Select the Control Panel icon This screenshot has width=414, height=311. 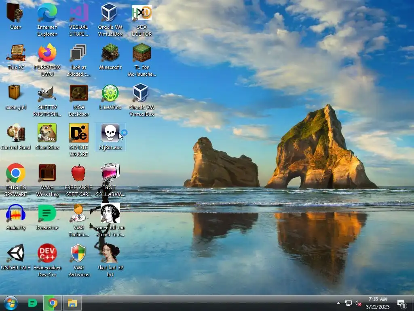tap(16, 133)
